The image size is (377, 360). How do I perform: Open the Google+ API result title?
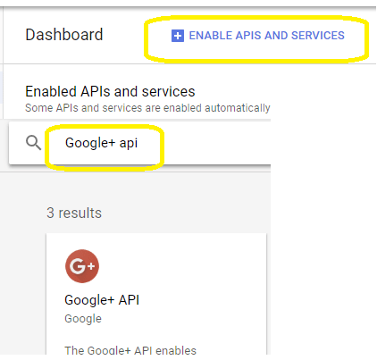tap(102, 300)
